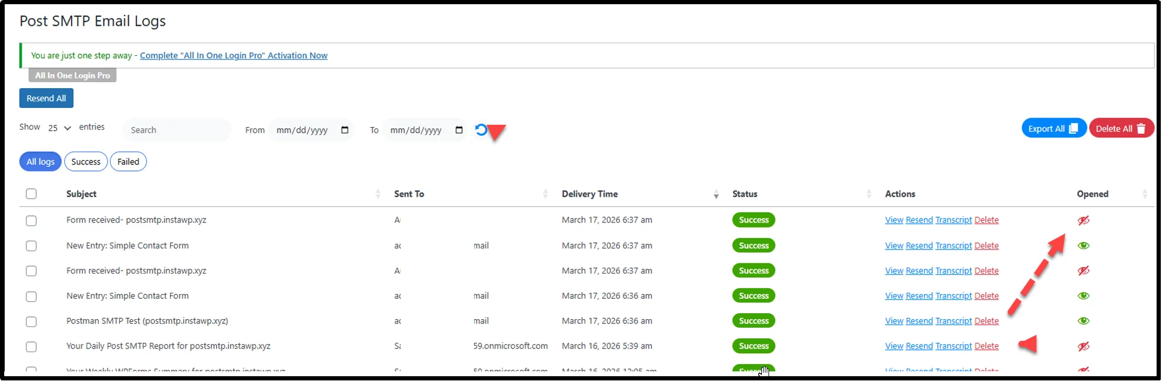
Task: Delete the Daily Post SMTP Report log
Action: (987, 346)
